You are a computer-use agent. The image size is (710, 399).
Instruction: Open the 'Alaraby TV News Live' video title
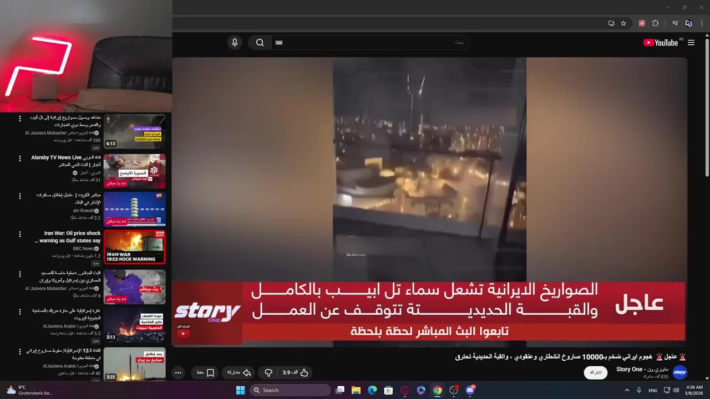coord(65,161)
